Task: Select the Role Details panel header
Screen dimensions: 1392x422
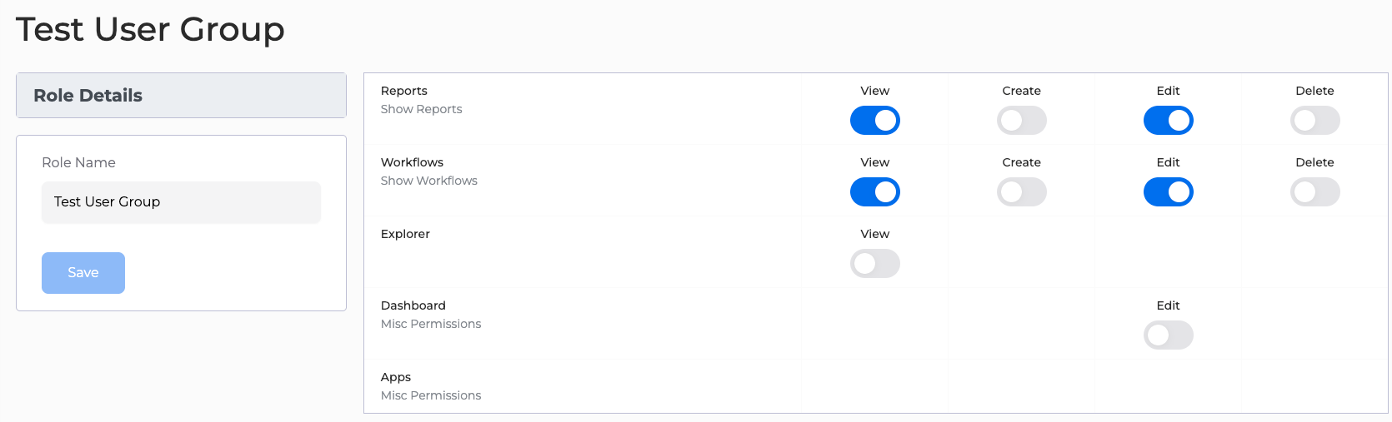Action: pyautogui.click(x=181, y=96)
